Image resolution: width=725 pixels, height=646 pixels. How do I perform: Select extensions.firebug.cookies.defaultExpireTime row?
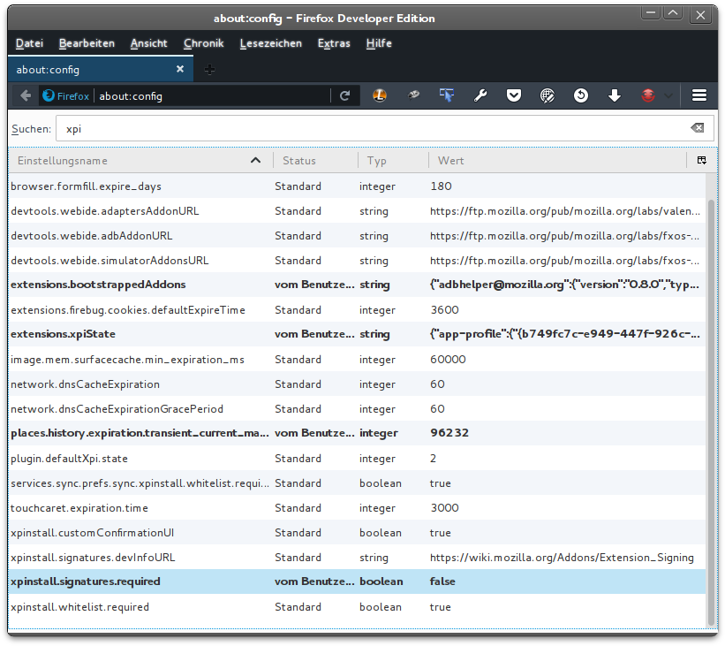tap(357, 309)
